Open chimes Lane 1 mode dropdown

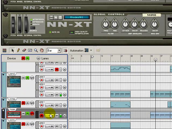(x=49, y=105)
